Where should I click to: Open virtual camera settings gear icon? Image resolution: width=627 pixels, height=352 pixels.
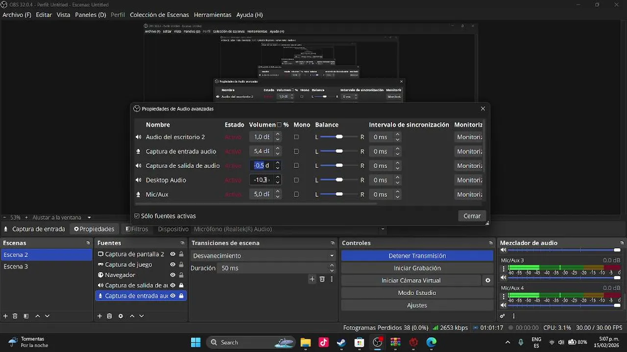(487, 281)
